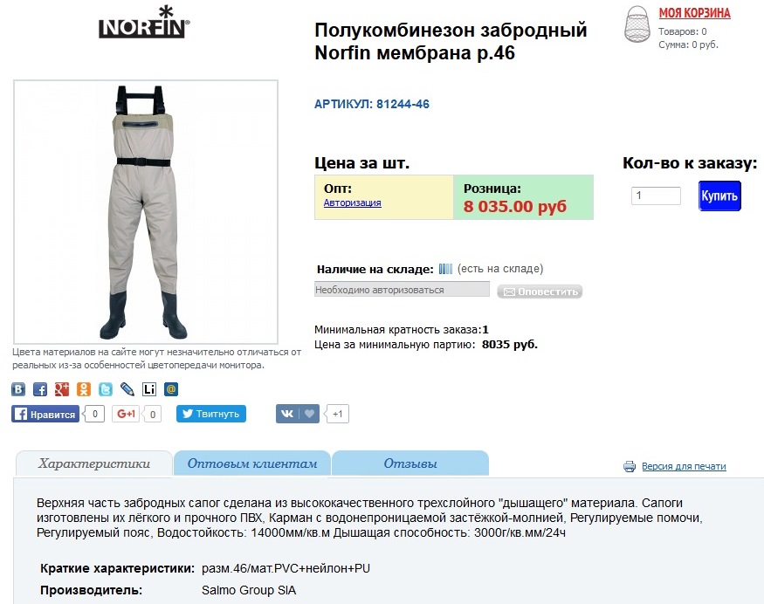Click the VK share icon
Viewport: 764px width, 604px height.
tap(18, 389)
